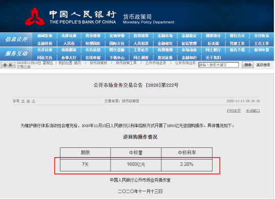Go to 网上展厅 page

pos(213,50)
